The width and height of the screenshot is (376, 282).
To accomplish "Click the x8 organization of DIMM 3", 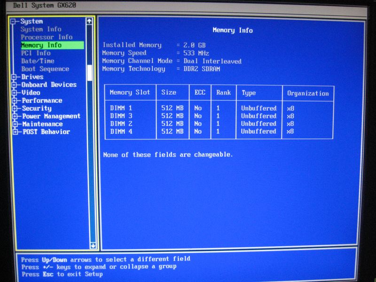I will (x=290, y=116).
